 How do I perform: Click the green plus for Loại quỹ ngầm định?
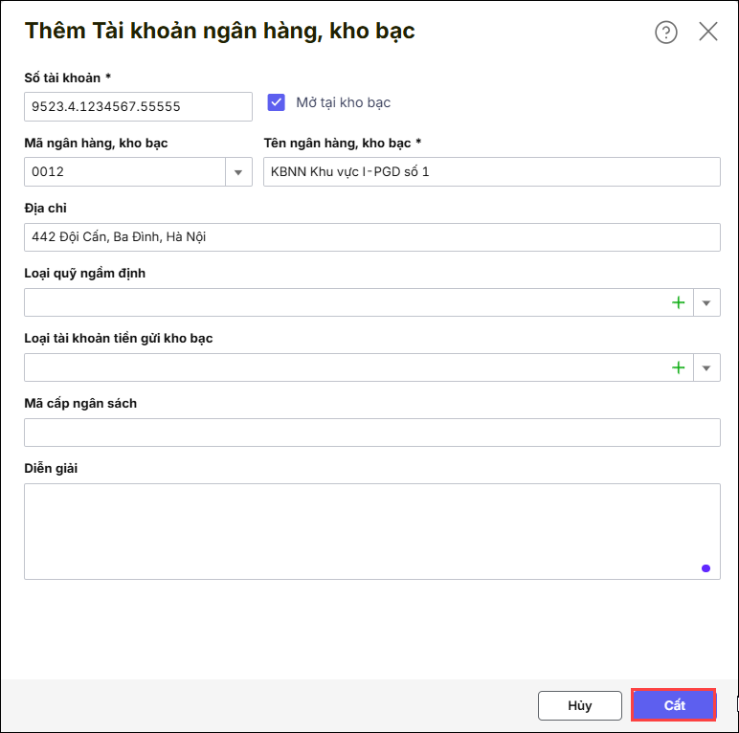679,302
